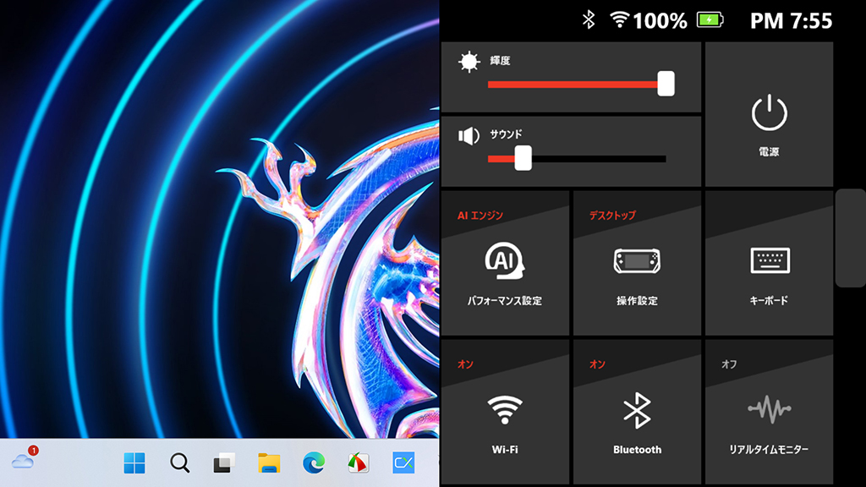The image size is (866, 487).
Task: Open the キーボード keyboard tile
Action: pyautogui.click(x=769, y=264)
